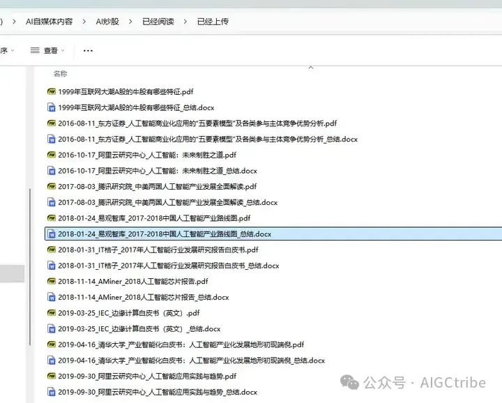Click Word icon of 2019-03-25 IEC 总结.docx

point(52,328)
